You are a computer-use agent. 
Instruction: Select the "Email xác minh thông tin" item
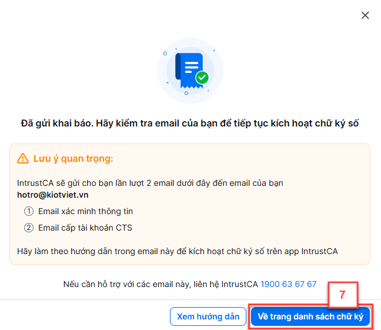click(x=85, y=211)
